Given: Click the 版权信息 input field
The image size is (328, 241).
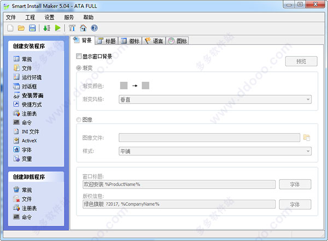Looking at the screenshot, I should pyautogui.click(x=179, y=204).
